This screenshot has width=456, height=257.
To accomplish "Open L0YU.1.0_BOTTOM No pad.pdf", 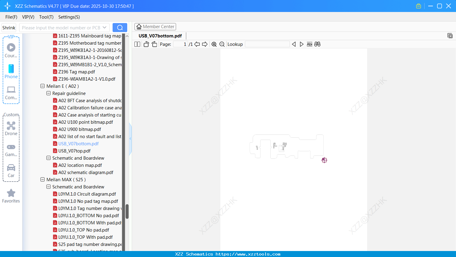I will click(89, 215).
